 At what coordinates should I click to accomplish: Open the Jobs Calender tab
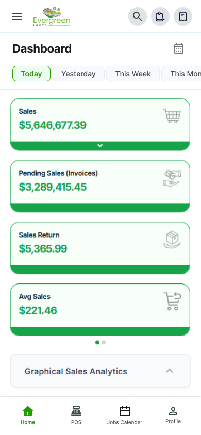point(125,415)
